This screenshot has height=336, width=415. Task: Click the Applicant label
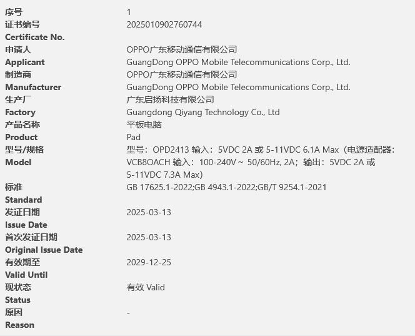(25, 62)
